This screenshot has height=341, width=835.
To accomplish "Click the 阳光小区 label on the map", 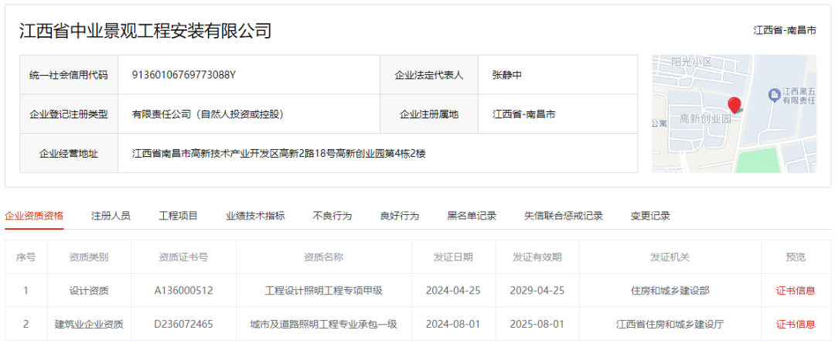I will 691,62.
